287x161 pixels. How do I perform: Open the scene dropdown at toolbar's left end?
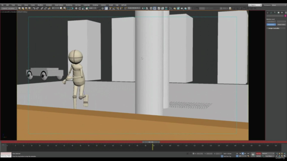point(9,8)
